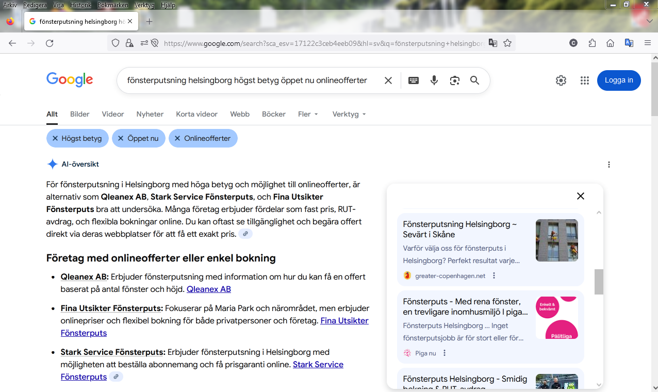Open Google Lens image search icon
The image size is (658, 392).
tap(454, 80)
